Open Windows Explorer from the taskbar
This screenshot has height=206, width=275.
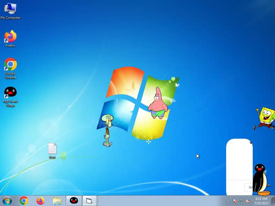(x=57, y=201)
